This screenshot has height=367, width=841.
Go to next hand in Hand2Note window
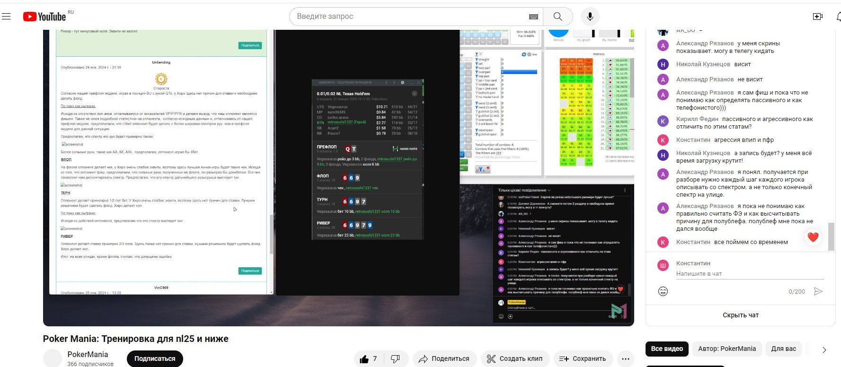tap(394, 82)
